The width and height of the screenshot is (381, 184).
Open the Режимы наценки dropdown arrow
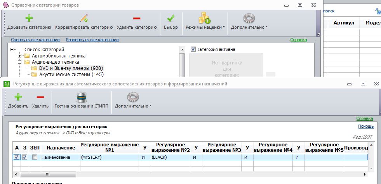pyautogui.click(x=224, y=27)
